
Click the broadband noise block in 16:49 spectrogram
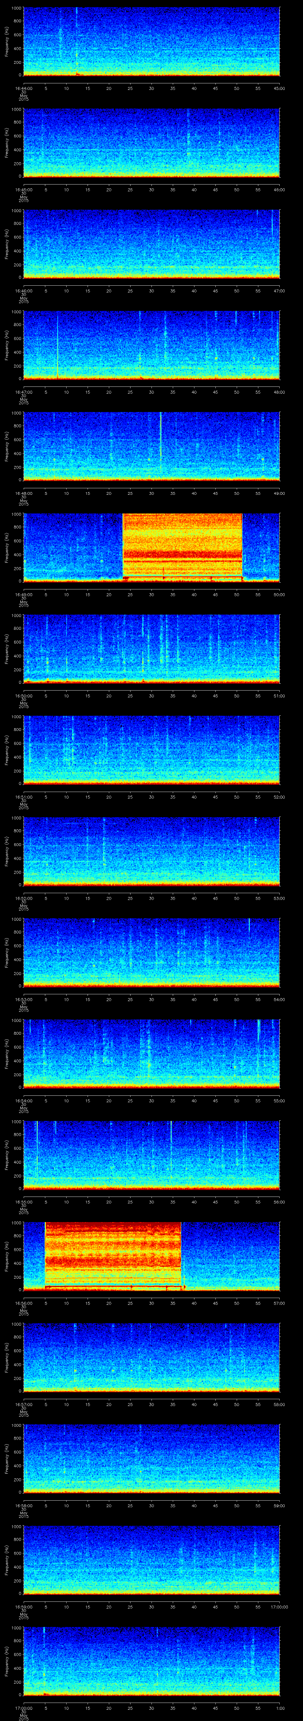click(182, 546)
